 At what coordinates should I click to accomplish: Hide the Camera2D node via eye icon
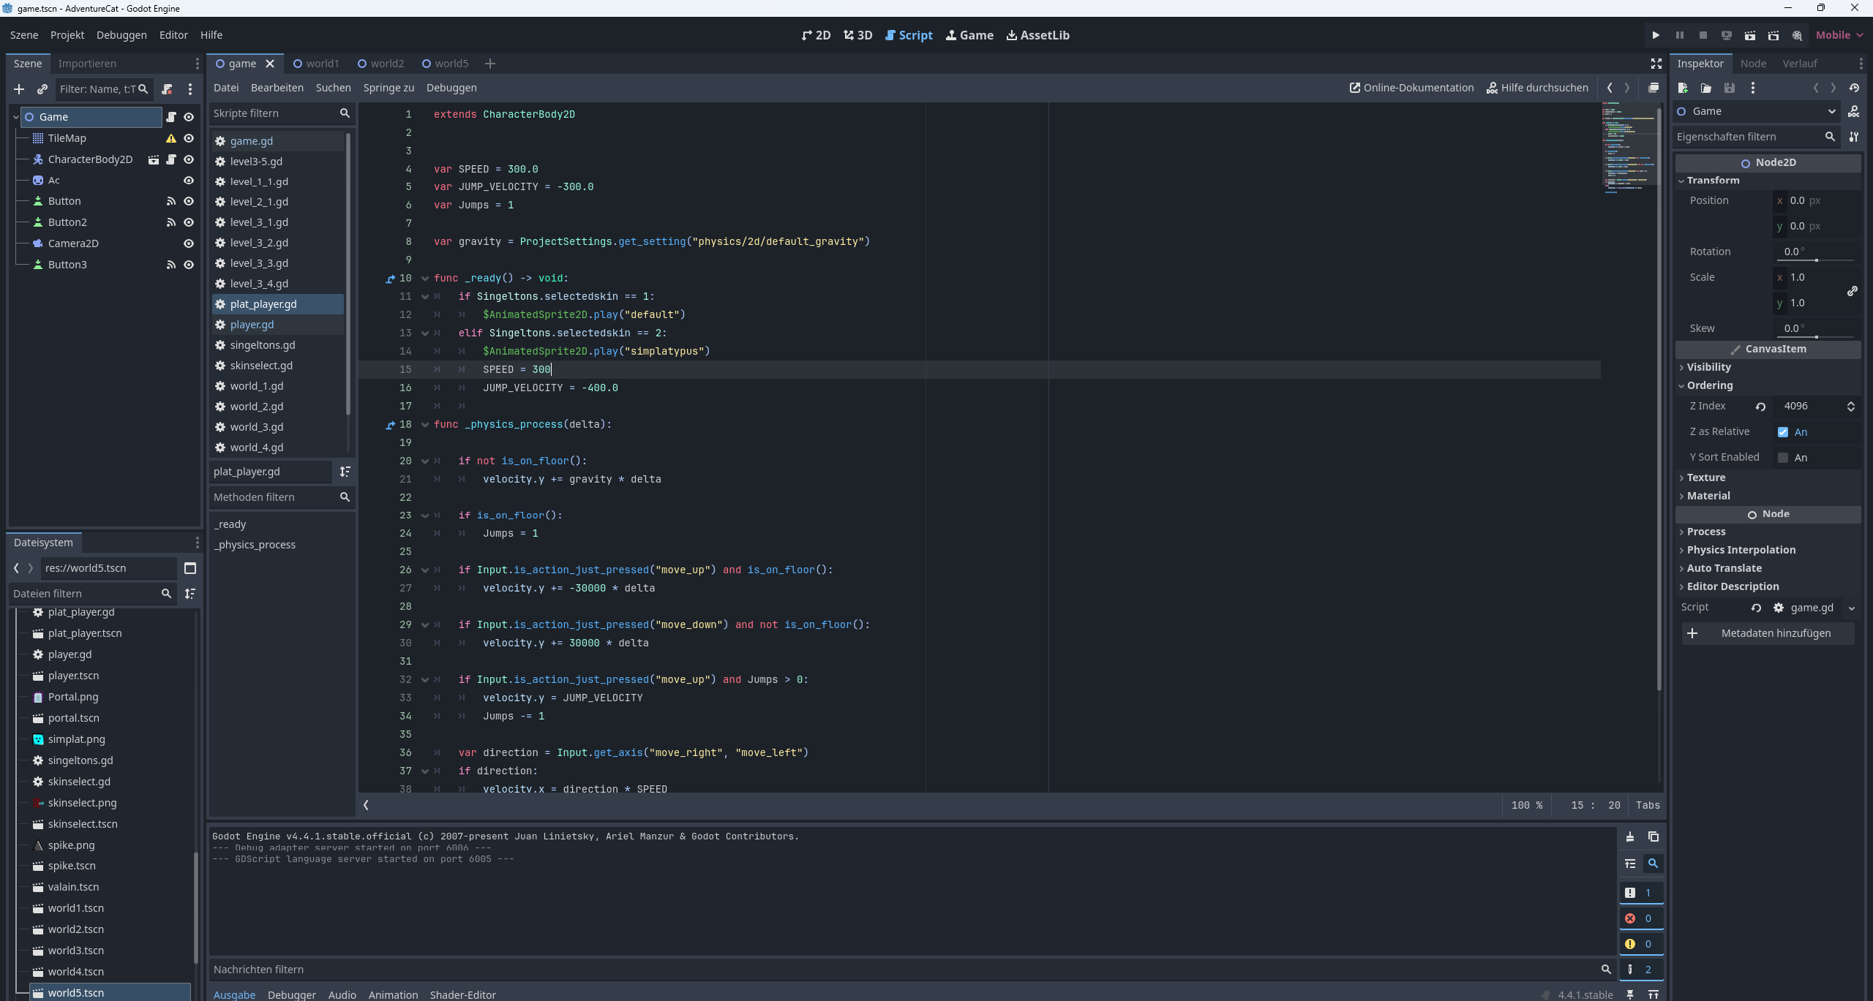tap(189, 243)
